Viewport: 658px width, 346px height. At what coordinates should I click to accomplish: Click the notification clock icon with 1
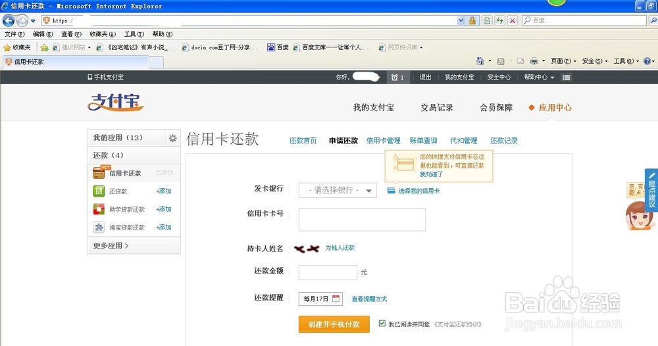coord(397,77)
